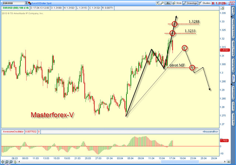Select the hand pointer tool icon
Screen dimensions: 236x165
tap(15, 162)
